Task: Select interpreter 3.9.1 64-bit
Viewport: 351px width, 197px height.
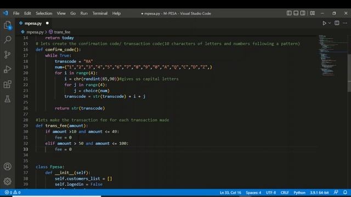Action: click(x=319, y=192)
